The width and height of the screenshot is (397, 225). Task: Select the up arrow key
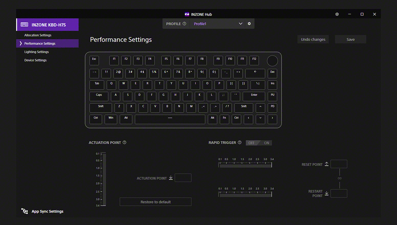click(260, 108)
